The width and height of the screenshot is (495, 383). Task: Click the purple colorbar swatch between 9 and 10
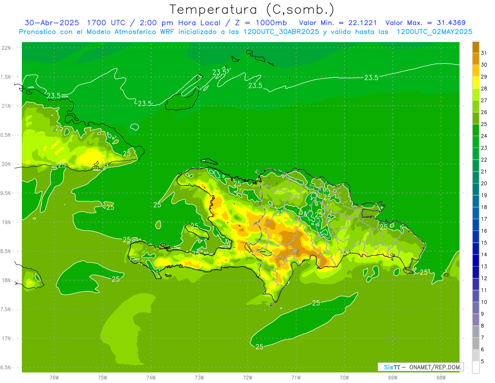[x=476, y=308]
